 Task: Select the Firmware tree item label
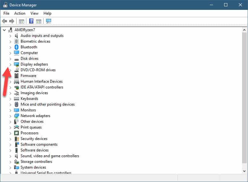(29, 76)
